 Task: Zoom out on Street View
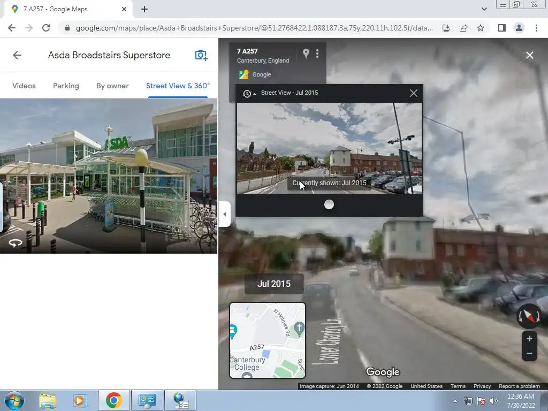[x=529, y=354]
